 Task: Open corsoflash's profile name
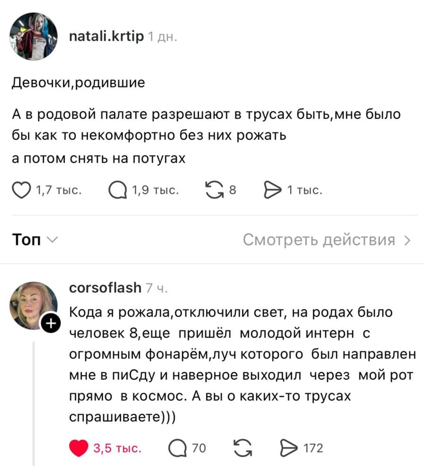(105, 287)
